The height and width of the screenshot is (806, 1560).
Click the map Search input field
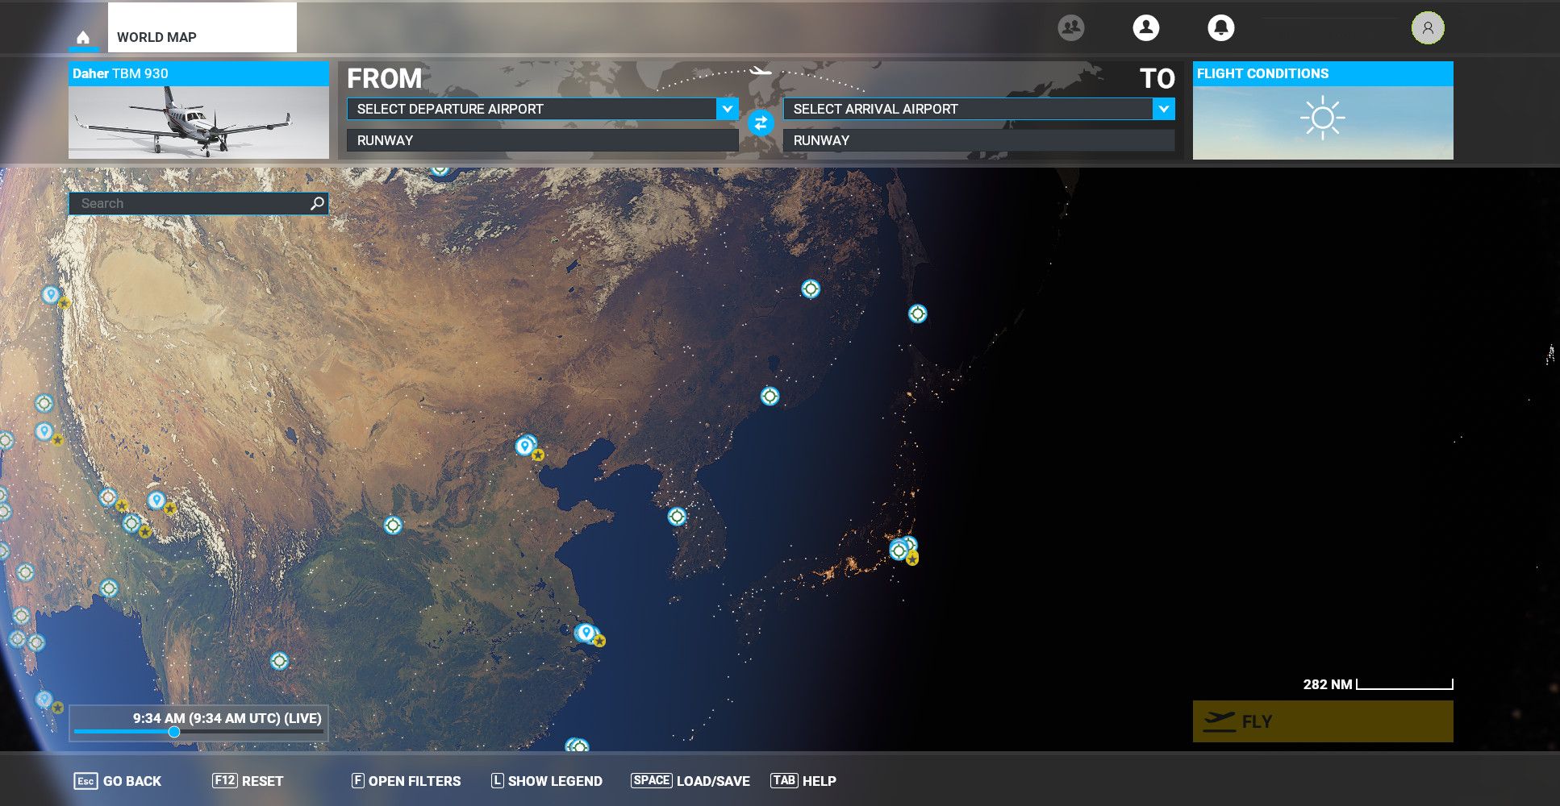click(190, 203)
